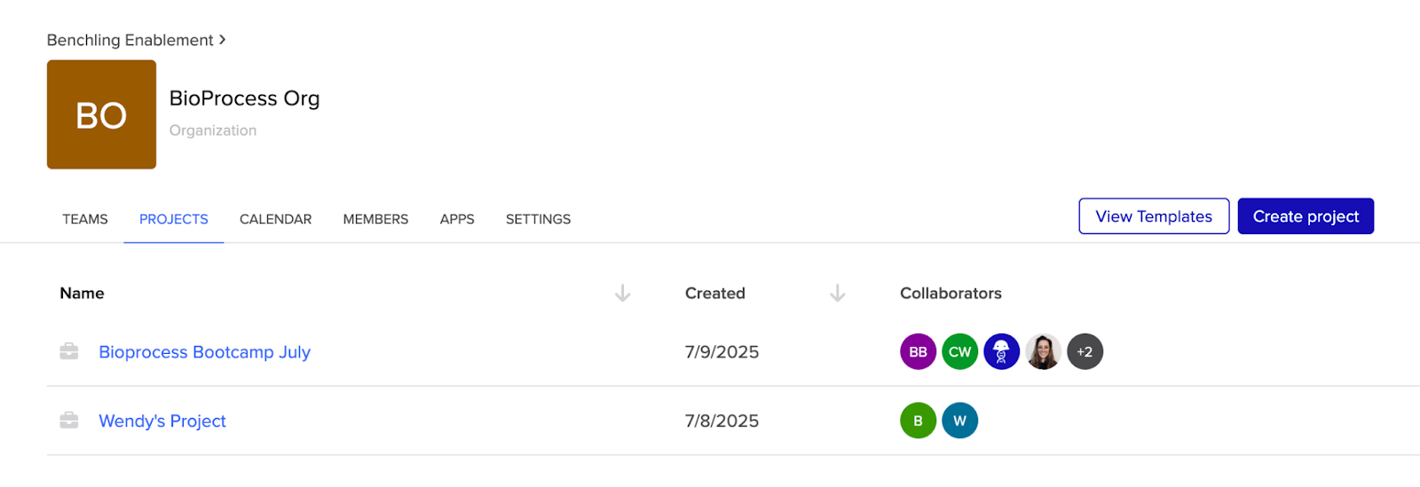
Task: Navigate to the Benchling Enablement breadcrumb
Action: (130, 40)
